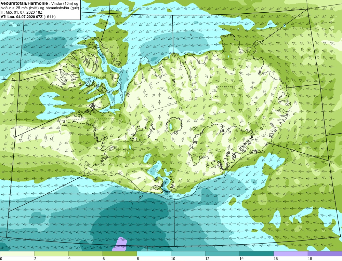Screen dimensions: 342x261
Task: Click the legend label '16'
Action: tap(276, 259)
